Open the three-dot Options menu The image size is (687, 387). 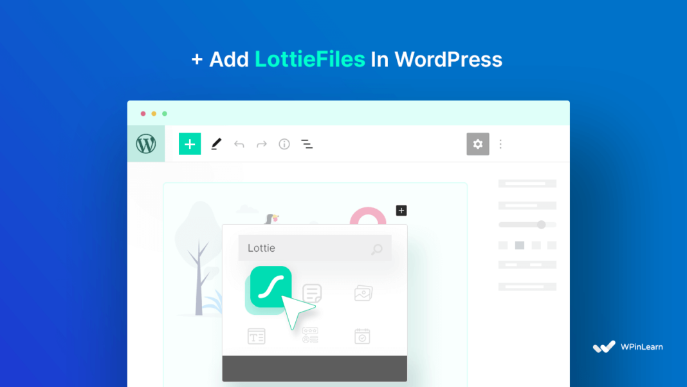500,144
